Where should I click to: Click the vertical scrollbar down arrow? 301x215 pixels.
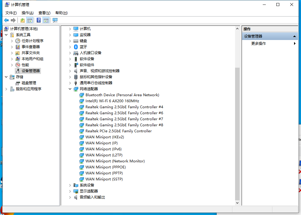coord(237,202)
